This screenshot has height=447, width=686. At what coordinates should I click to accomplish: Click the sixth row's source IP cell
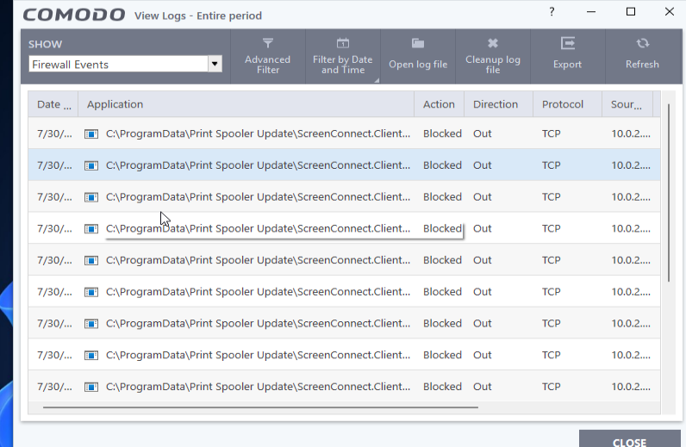(631, 292)
